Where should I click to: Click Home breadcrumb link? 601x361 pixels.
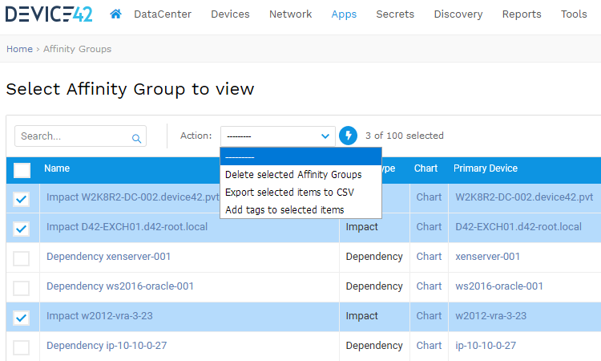[19, 49]
